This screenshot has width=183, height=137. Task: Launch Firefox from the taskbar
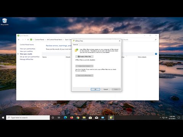click(72, 118)
